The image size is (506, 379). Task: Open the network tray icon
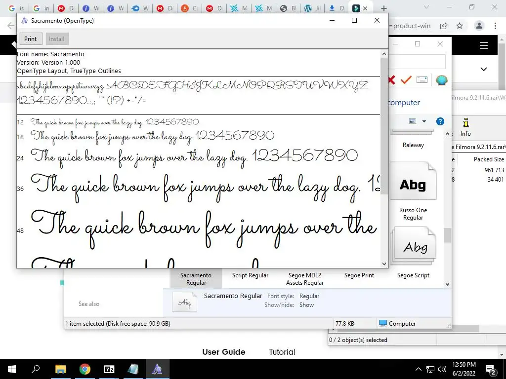click(430, 369)
